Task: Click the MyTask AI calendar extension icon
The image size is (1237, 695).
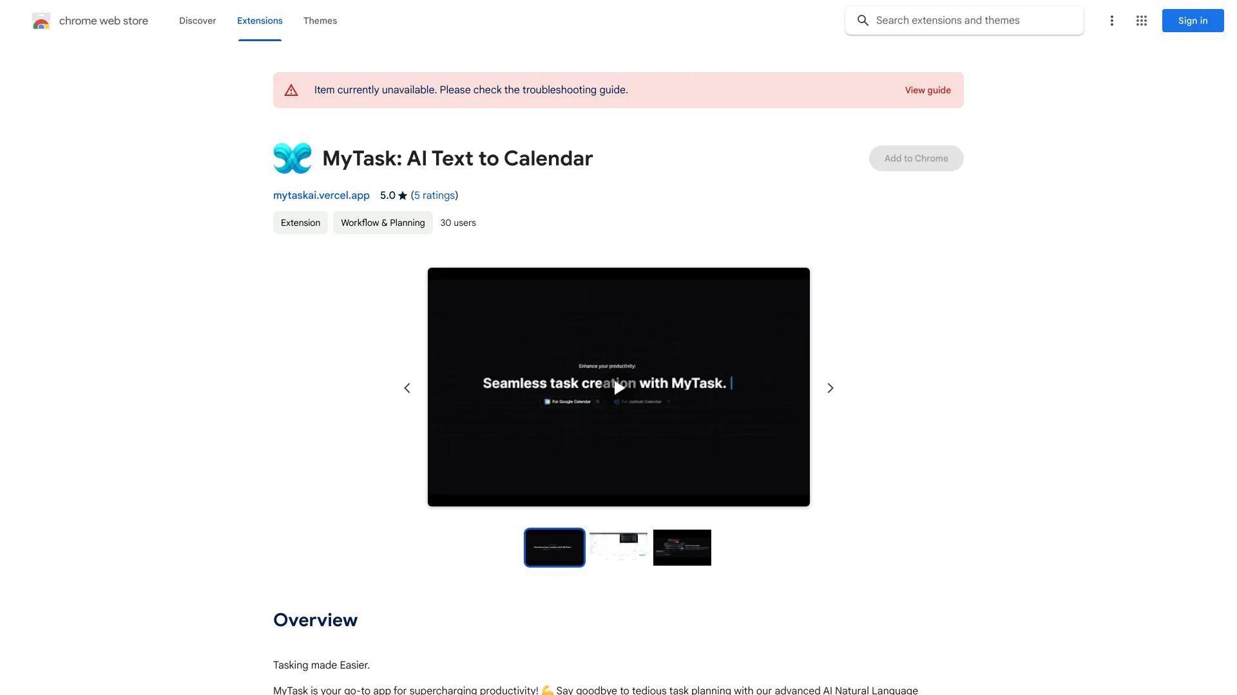Action: [291, 158]
